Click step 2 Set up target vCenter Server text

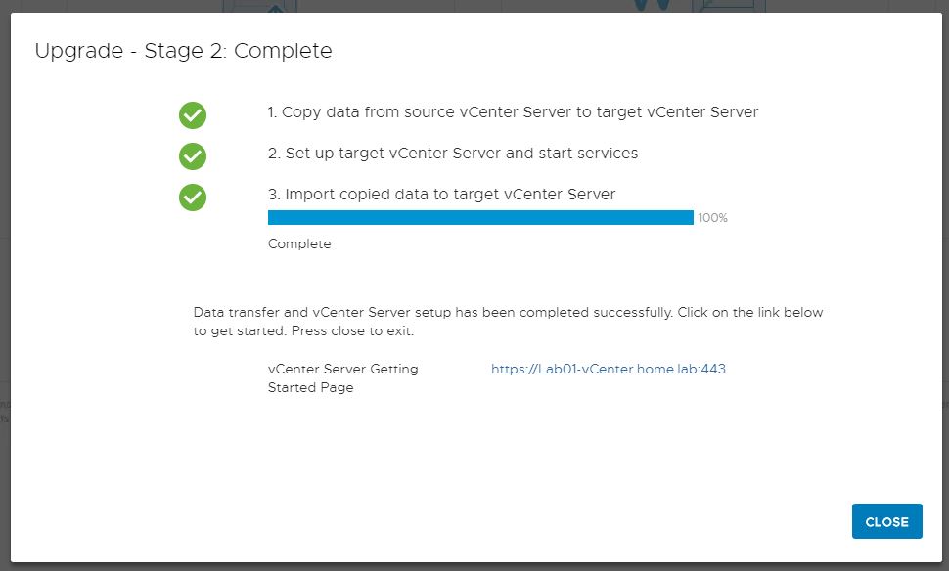pos(453,154)
